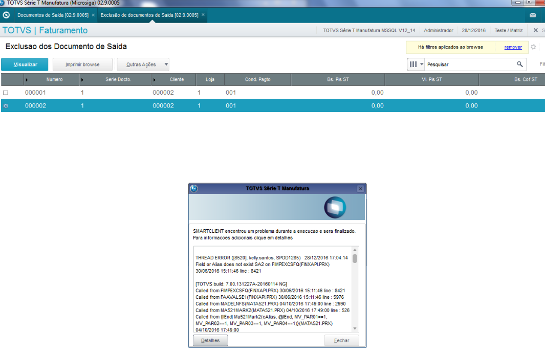The width and height of the screenshot is (545, 352).
Task: Click the Cliente column header
Action: (x=177, y=80)
